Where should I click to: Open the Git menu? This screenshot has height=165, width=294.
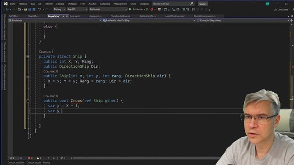(x=40, y=4)
